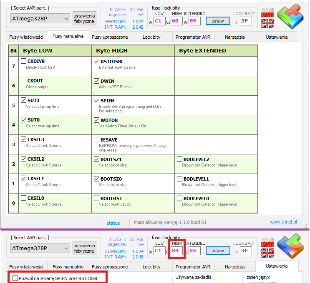Click the LOW fuse field C1 in top window
Viewport: 310px width, 283px height.
[159, 21]
